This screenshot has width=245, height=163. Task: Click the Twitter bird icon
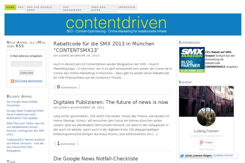(182, 156)
